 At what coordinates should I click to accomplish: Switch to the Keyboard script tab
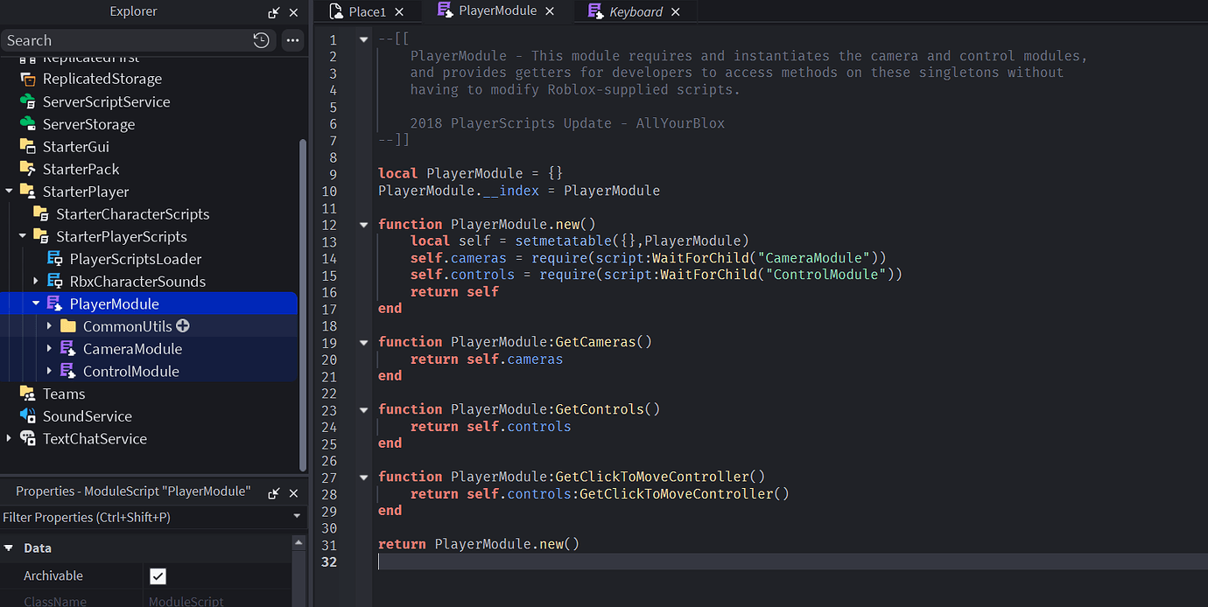pos(636,11)
